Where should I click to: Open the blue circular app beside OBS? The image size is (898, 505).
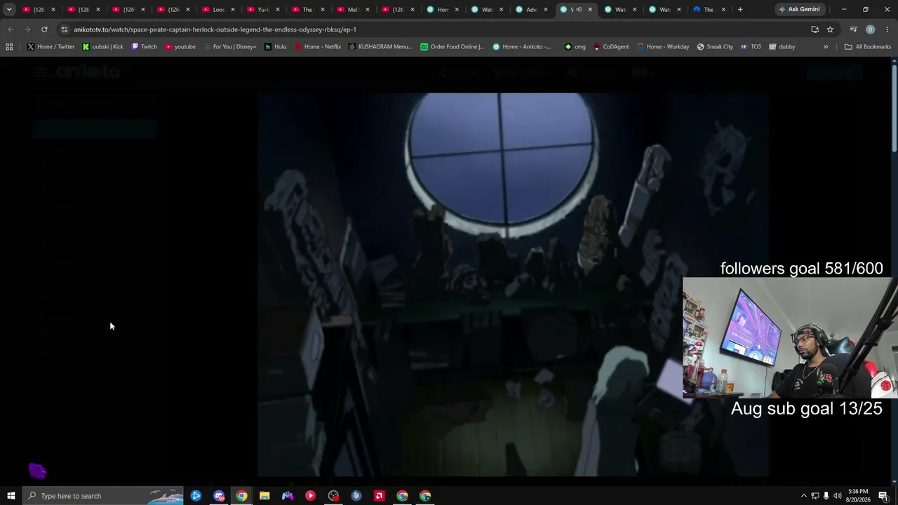coord(356,496)
